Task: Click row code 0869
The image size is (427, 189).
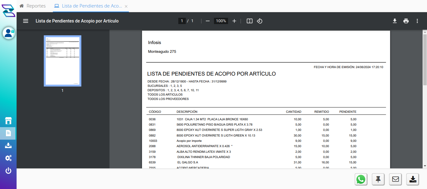Action: click(152, 130)
